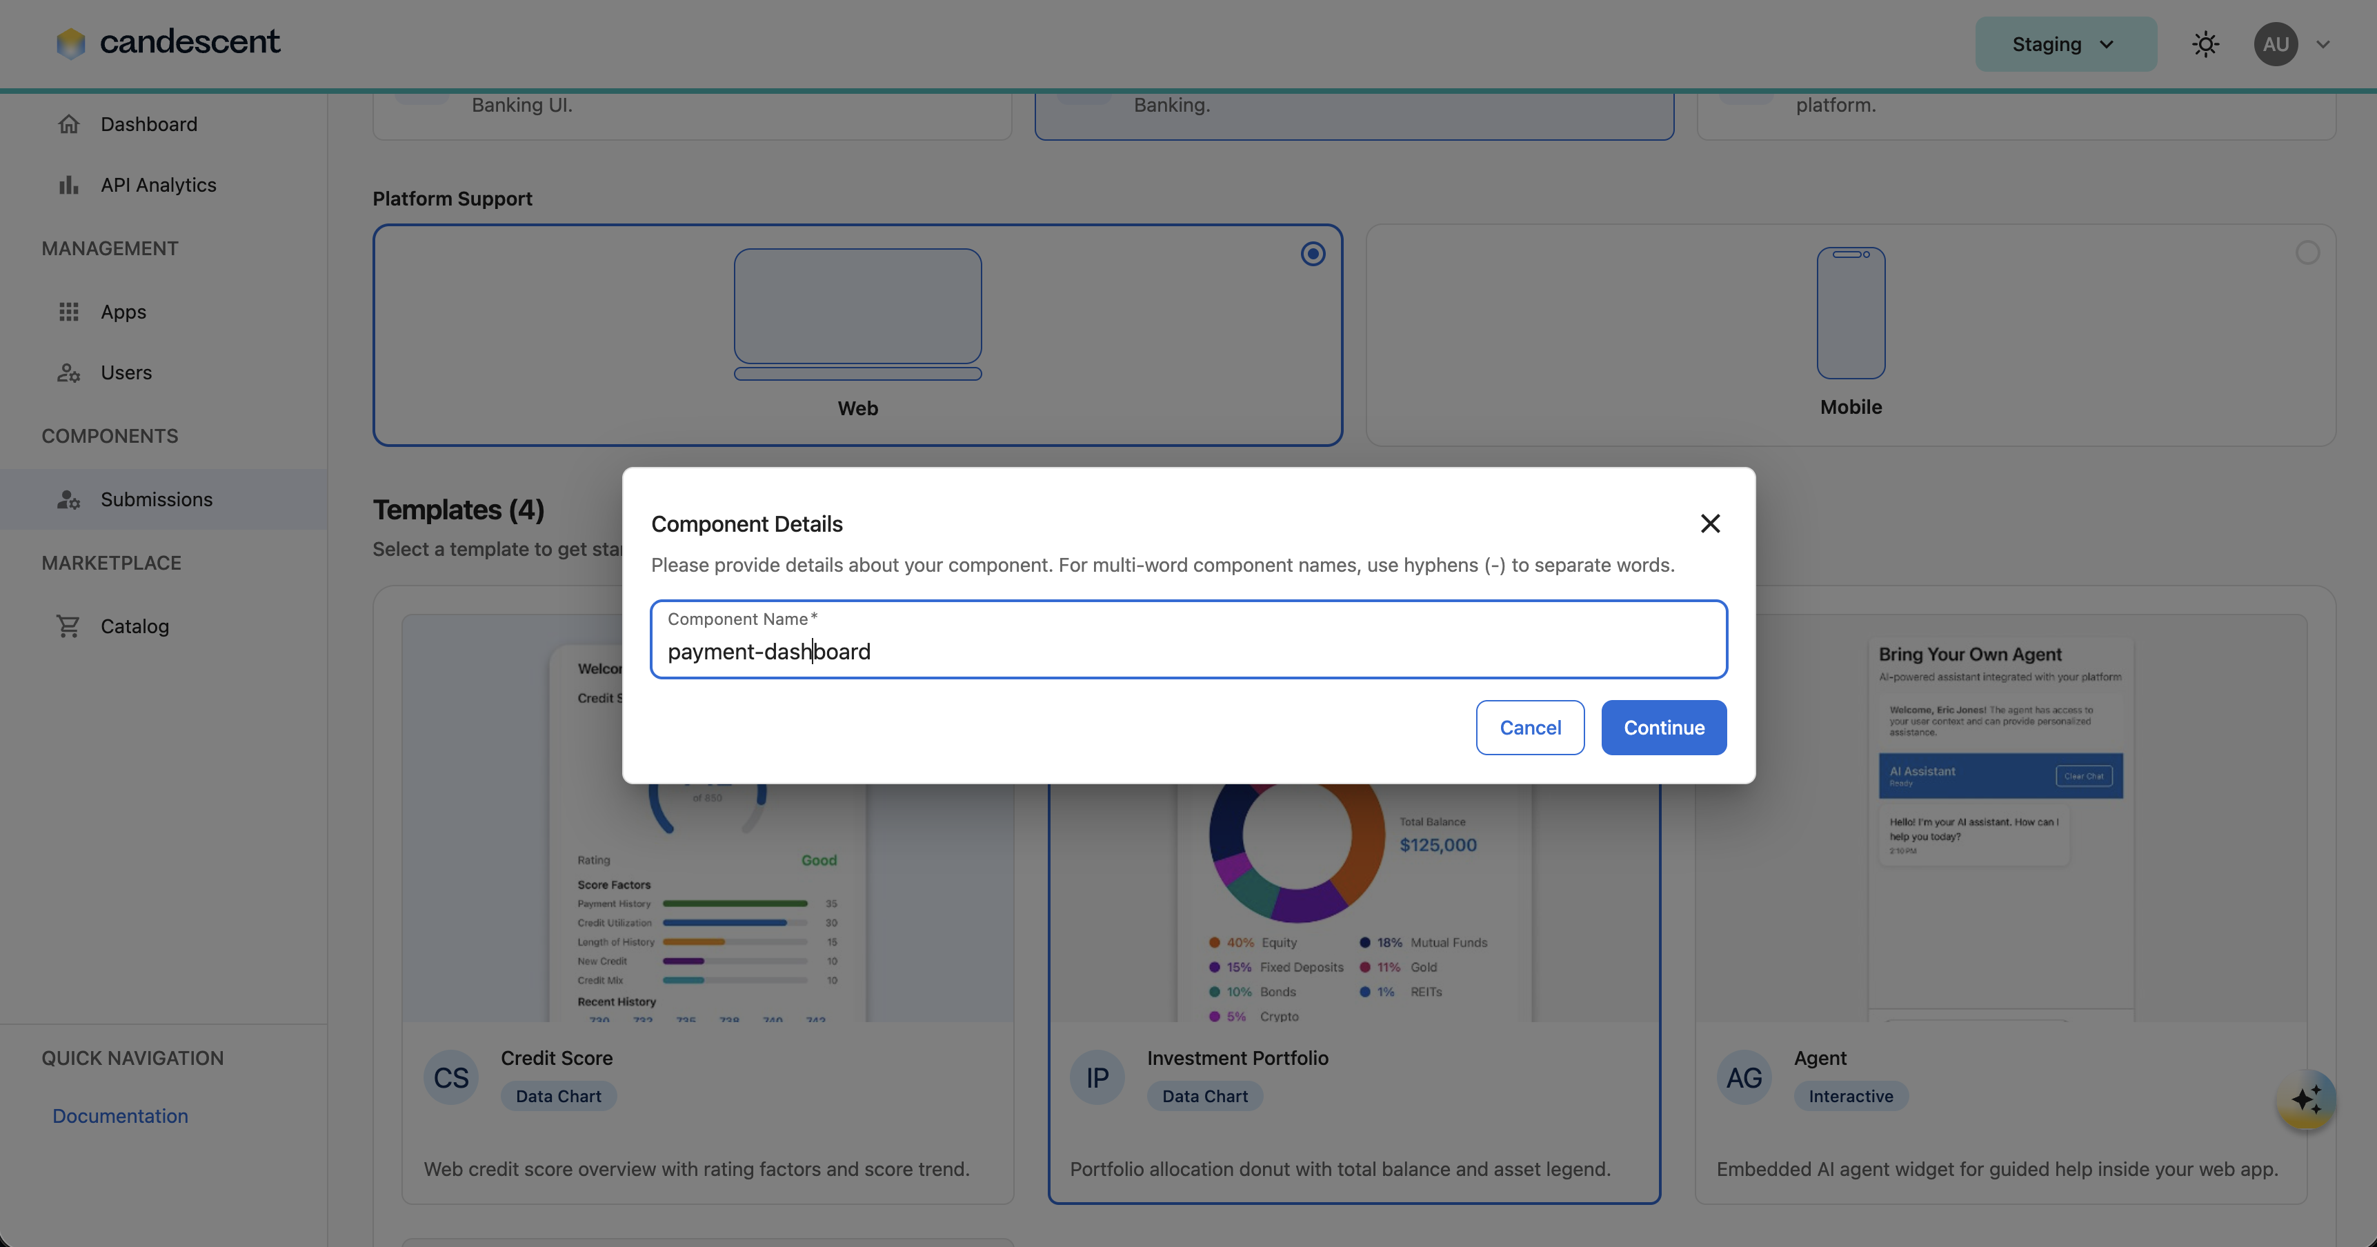Click the Platform Support heading
The image size is (2377, 1247).
click(x=452, y=199)
